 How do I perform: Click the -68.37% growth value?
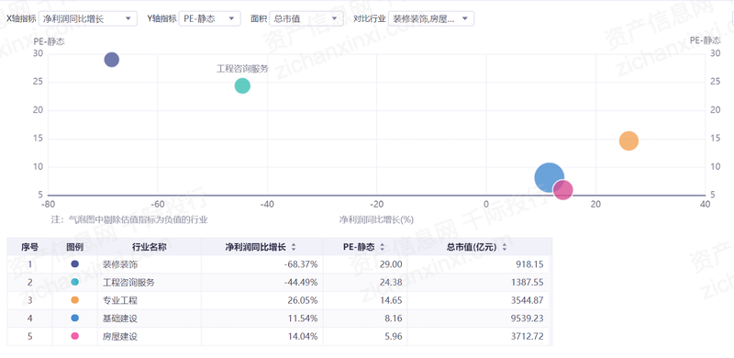pyautogui.click(x=301, y=264)
